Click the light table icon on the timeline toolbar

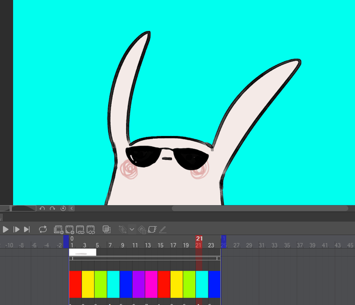(x=152, y=229)
